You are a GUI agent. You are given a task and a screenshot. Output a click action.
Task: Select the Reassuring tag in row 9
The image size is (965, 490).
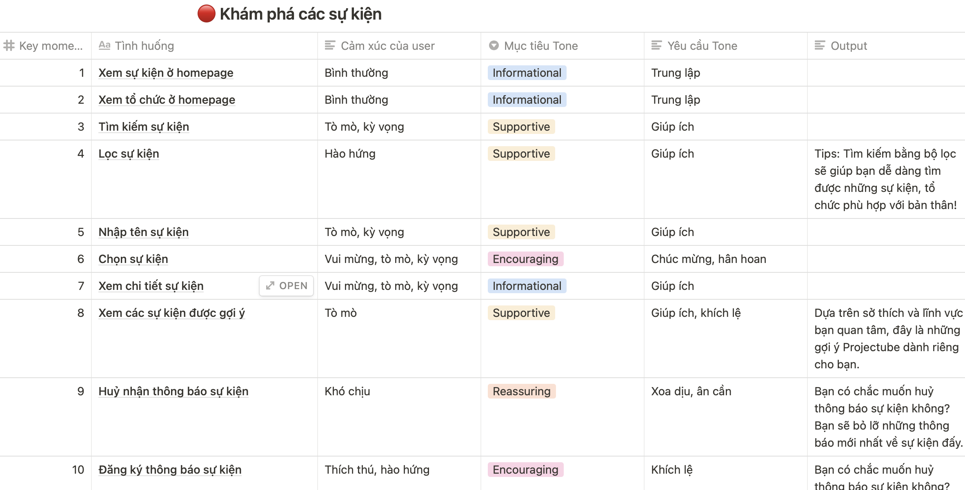pos(521,391)
